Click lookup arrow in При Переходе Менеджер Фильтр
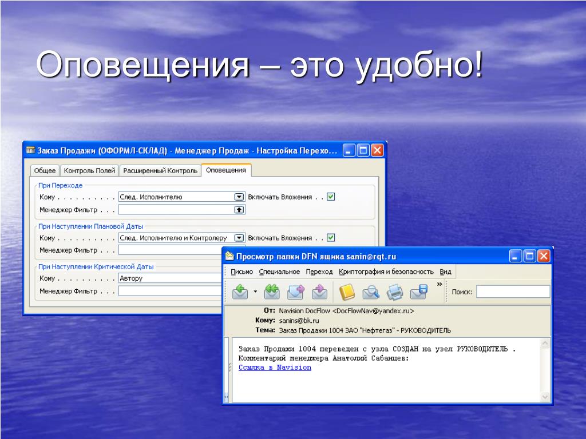This screenshot has width=586, height=439. (x=239, y=210)
